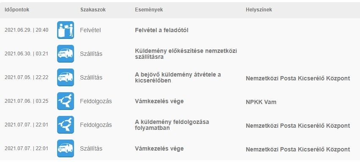360x162 pixels.
Task: Click the van icon for 2021.07.05. row
Action: tap(66, 77)
